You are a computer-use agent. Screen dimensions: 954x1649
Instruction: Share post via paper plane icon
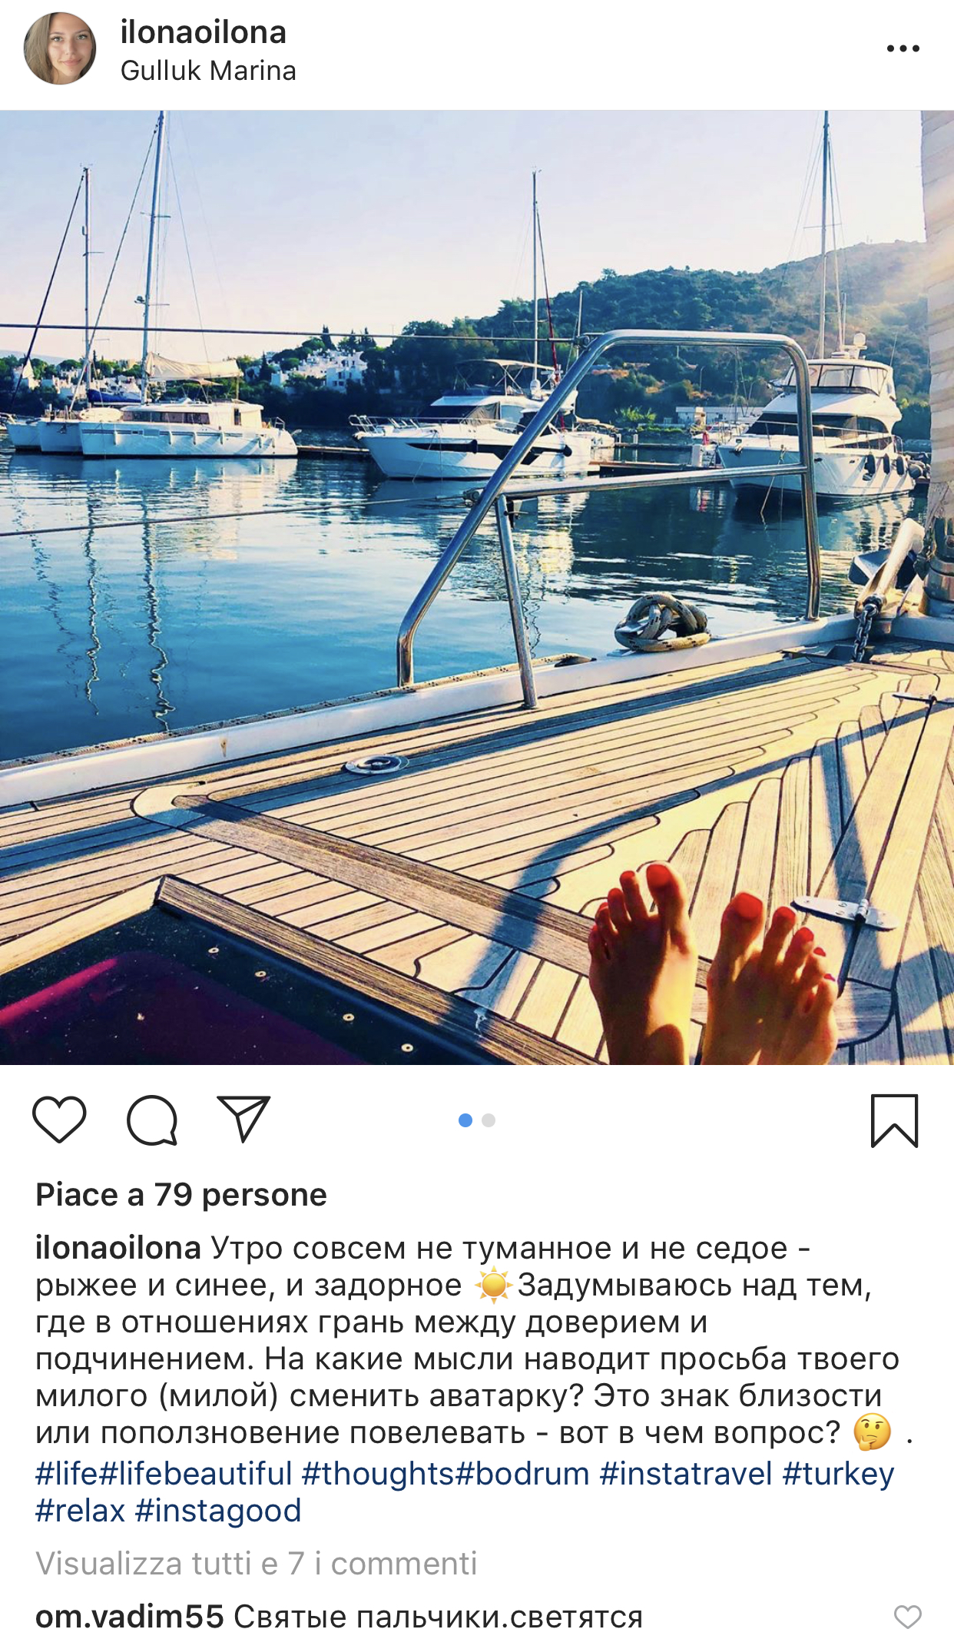(243, 1118)
